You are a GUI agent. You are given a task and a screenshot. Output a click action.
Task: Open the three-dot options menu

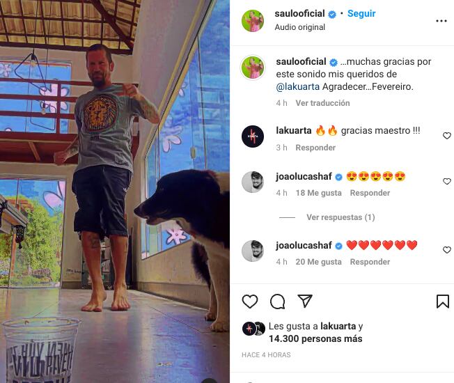(x=441, y=21)
